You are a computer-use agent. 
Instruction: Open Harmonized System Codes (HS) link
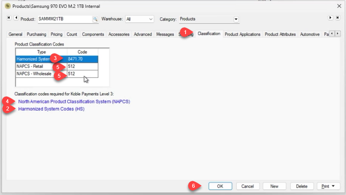pos(51,109)
